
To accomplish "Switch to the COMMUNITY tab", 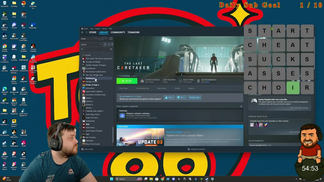I will [x=118, y=32].
